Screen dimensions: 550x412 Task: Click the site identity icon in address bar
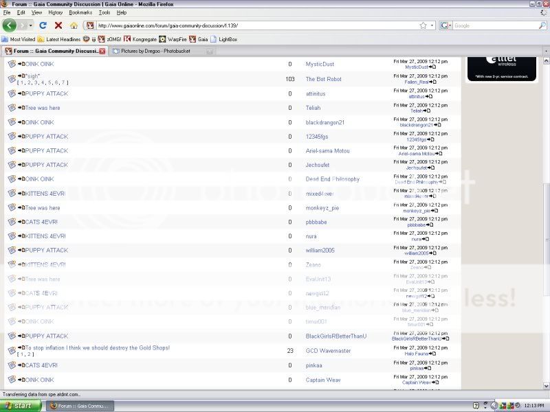tap(90, 25)
